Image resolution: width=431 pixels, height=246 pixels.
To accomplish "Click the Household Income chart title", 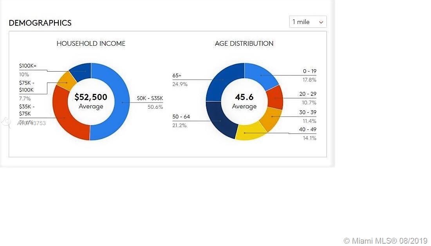I will pos(91,43).
